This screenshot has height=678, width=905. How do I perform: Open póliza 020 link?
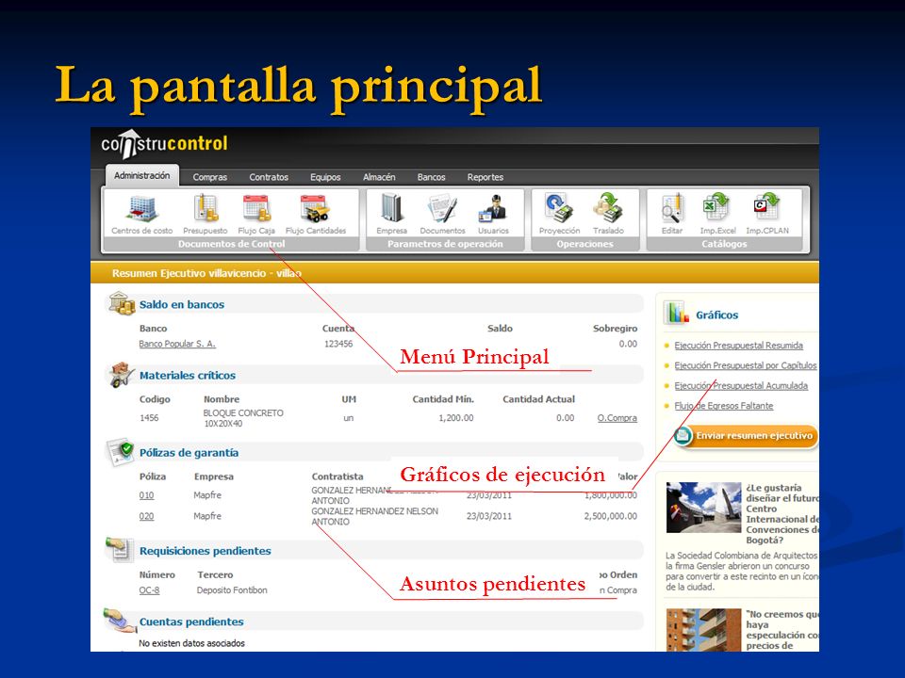(147, 516)
